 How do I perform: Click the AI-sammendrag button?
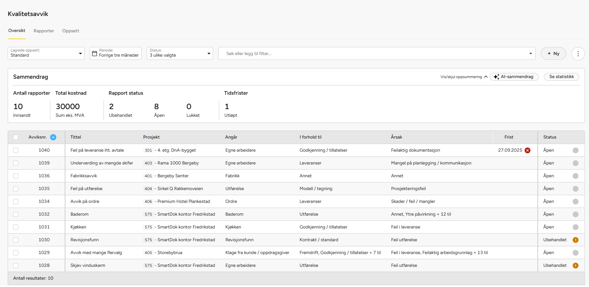(514, 77)
